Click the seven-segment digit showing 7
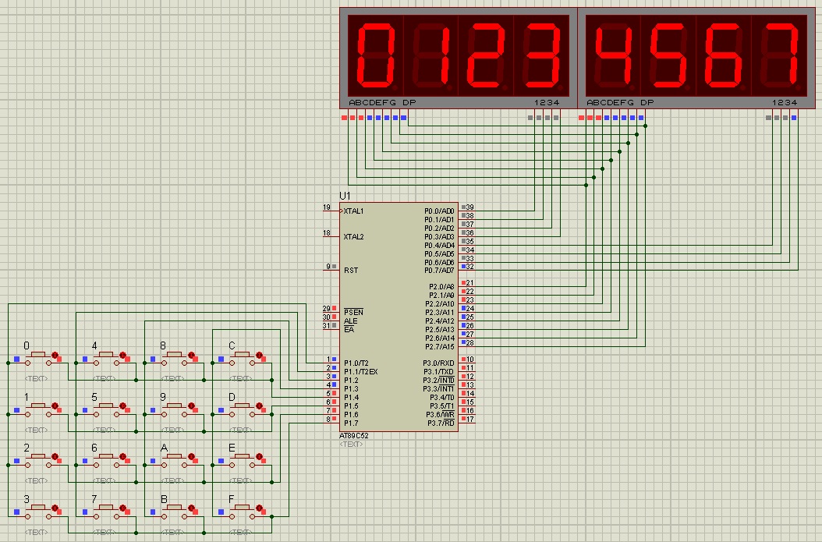 point(780,55)
